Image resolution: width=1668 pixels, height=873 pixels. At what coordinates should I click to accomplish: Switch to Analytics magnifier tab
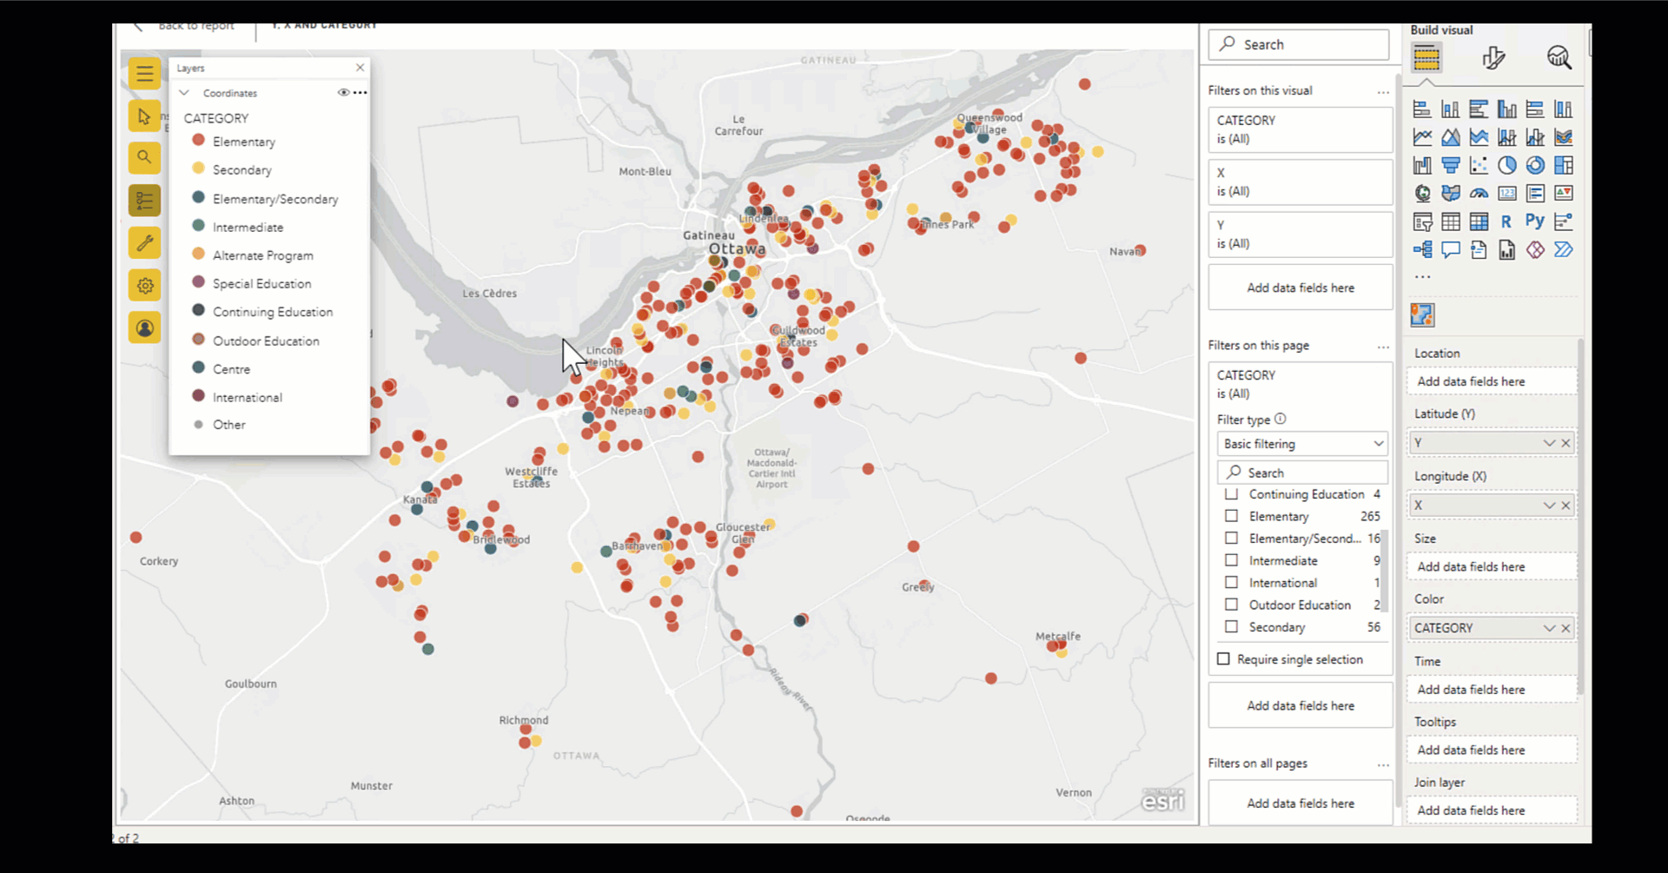pos(1559,58)
